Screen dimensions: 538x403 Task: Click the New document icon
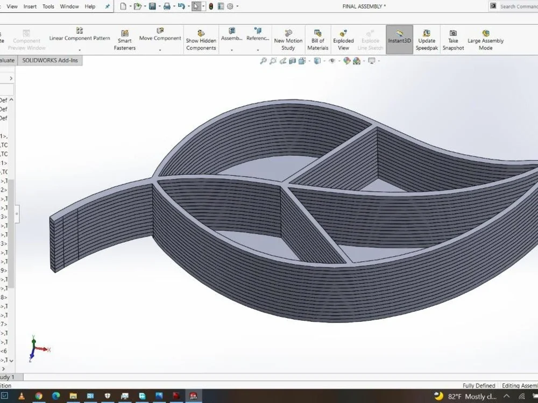(123, 6)
